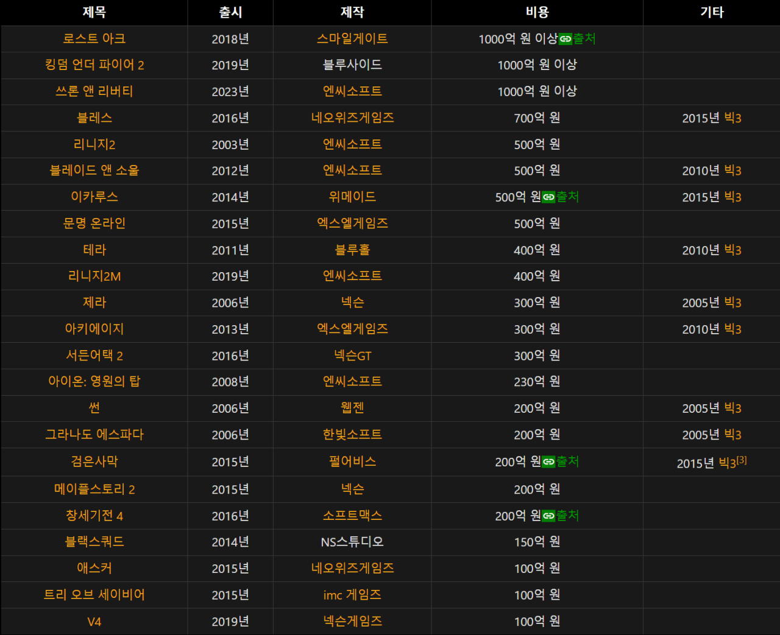Open the 창세기전 4 link
Viewport: 780px width, 635px height.
pos(94,516)
